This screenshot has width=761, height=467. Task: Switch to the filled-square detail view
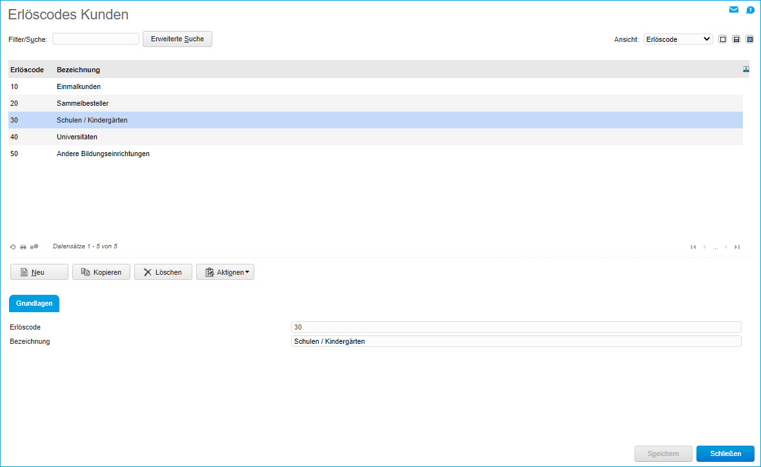click(x=750, y=39)
